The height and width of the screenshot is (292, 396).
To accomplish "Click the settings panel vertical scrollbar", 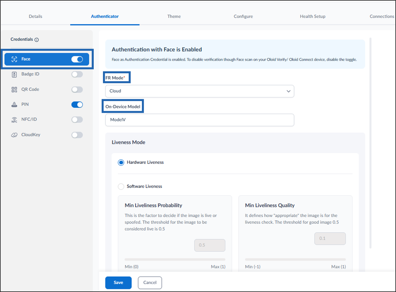I will pos(370,143).
